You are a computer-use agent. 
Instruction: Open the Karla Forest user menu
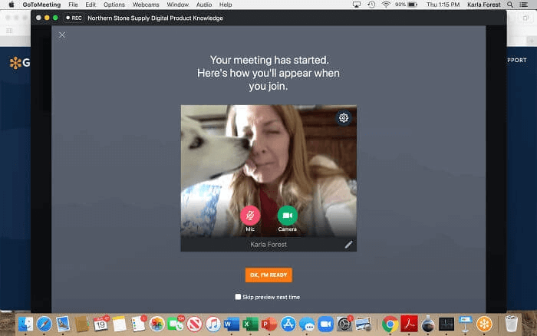pos(483,5)
